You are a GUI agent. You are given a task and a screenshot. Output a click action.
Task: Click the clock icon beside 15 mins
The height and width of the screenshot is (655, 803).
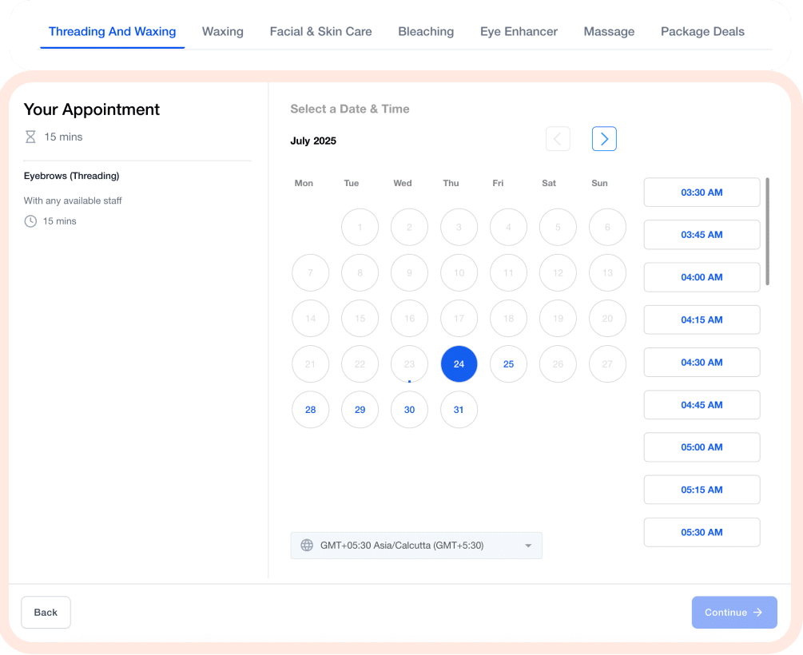pyautogui.click(x=30, y=221)
